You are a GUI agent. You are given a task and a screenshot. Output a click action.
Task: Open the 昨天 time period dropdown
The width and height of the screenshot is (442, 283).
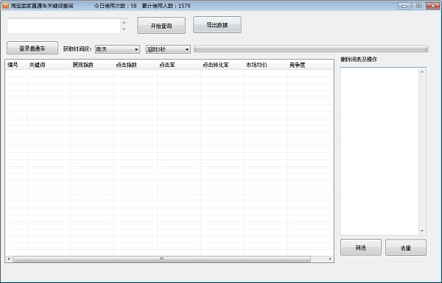117,49
